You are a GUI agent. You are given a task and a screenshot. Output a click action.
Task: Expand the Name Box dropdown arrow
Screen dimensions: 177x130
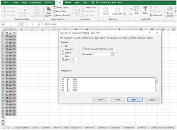17,24
